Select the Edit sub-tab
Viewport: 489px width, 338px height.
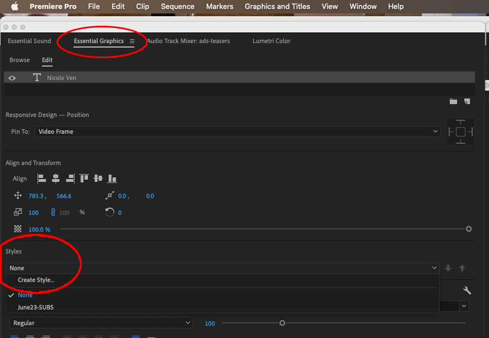click(x=47, y=60)
